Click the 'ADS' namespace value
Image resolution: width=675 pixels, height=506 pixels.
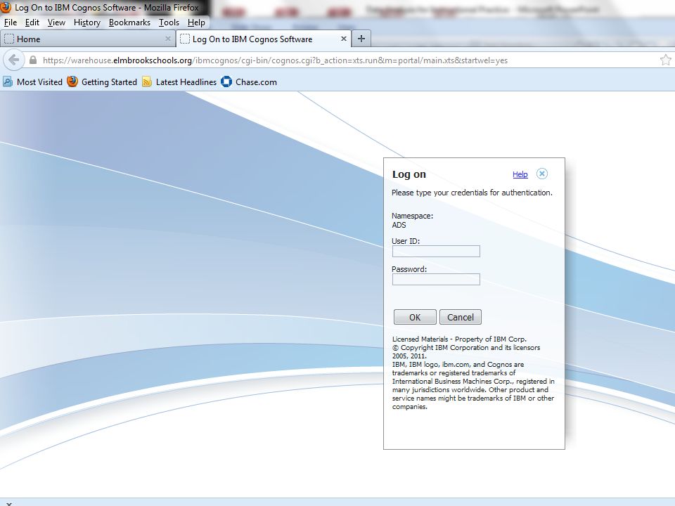tap(399, 225)
